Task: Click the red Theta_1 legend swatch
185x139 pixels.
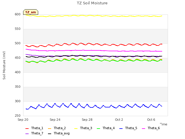Action: pyautogui.click(x=27, y=129)
